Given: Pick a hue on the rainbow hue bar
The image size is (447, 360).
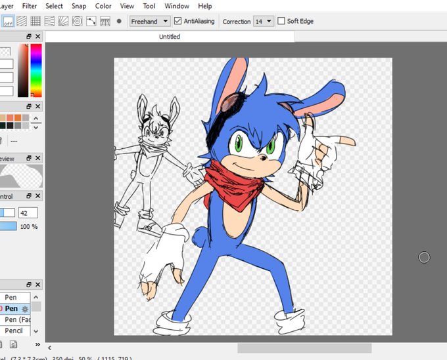Looking at the screenshot, I should click(36, 70).
